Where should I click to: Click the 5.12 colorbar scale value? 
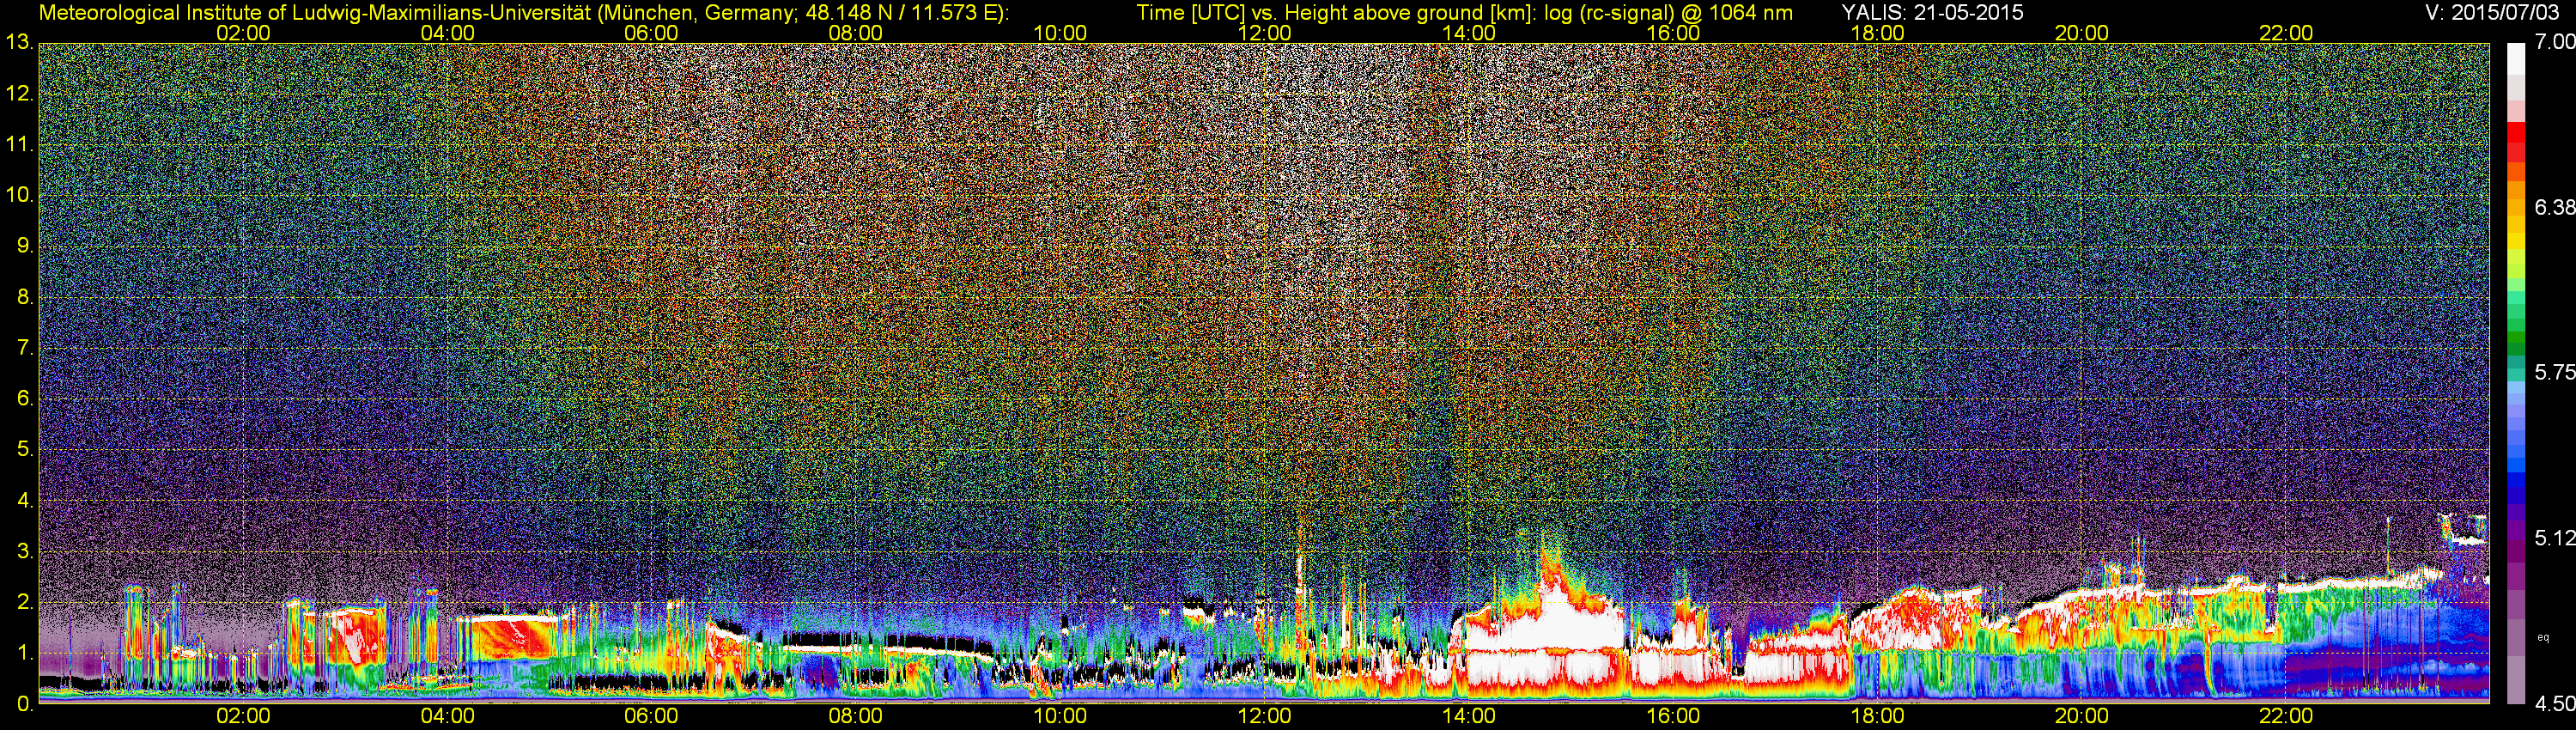tap(2555, 538)
